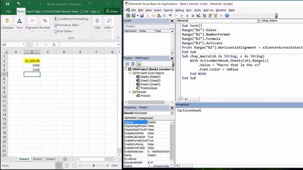
Task: Switch to Page Layout view in status bar
Action: tap(66, 165)
